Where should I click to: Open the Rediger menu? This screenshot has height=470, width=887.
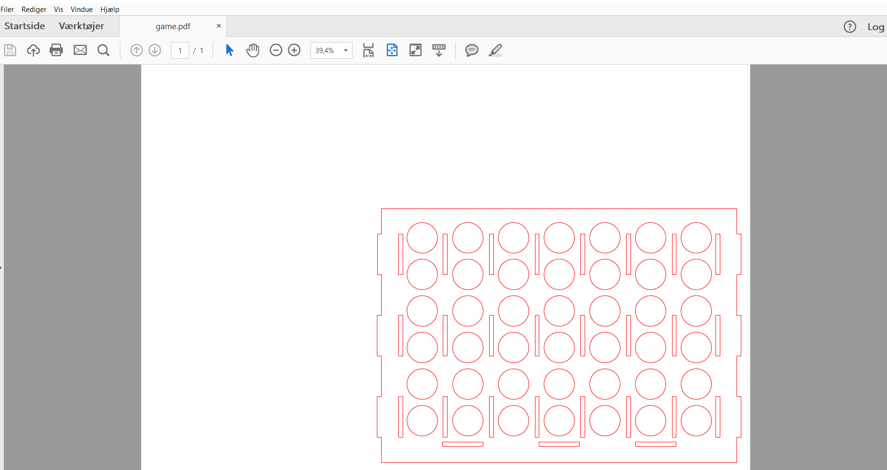coord(34,10)
